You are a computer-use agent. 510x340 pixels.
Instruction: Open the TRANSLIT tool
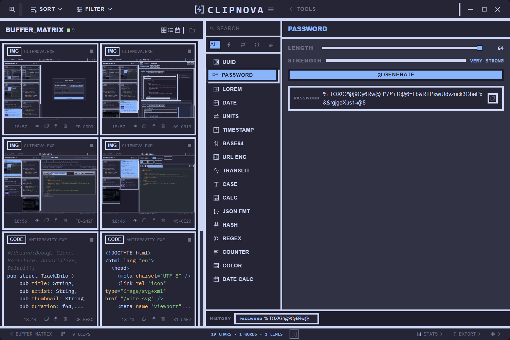tap(243, 170)
